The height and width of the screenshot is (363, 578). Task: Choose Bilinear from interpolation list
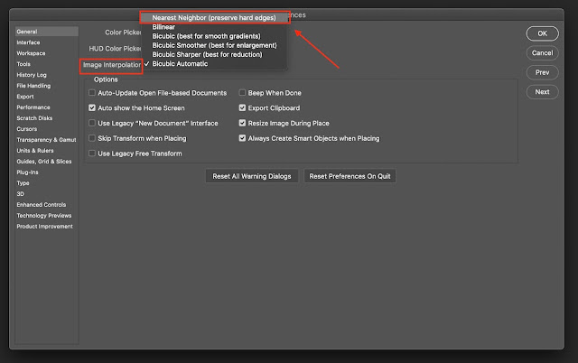click(x=164, y=27)
